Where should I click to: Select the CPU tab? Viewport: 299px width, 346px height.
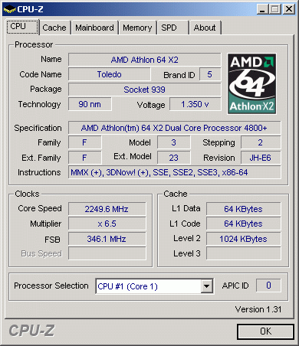coord(22,27)
